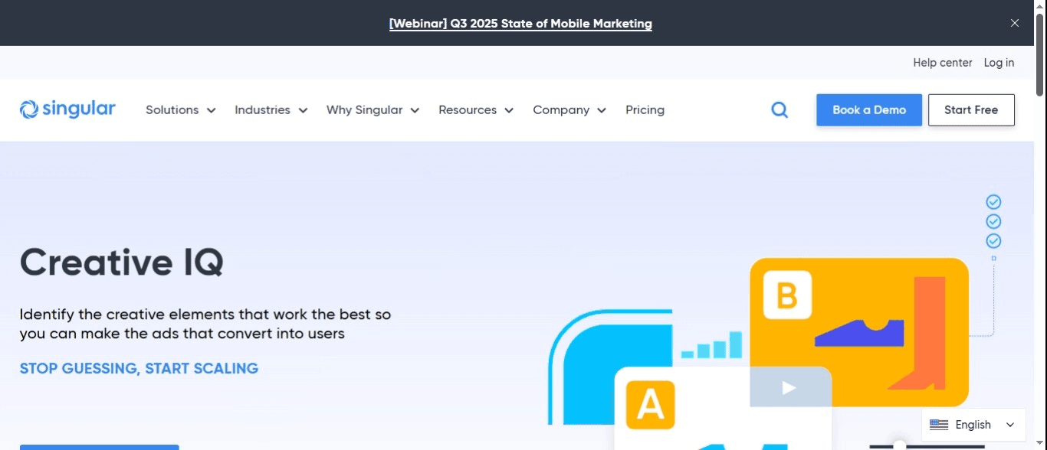1047x450 pixels.
Task: Click the Singular logo
Action: [67, 109]
